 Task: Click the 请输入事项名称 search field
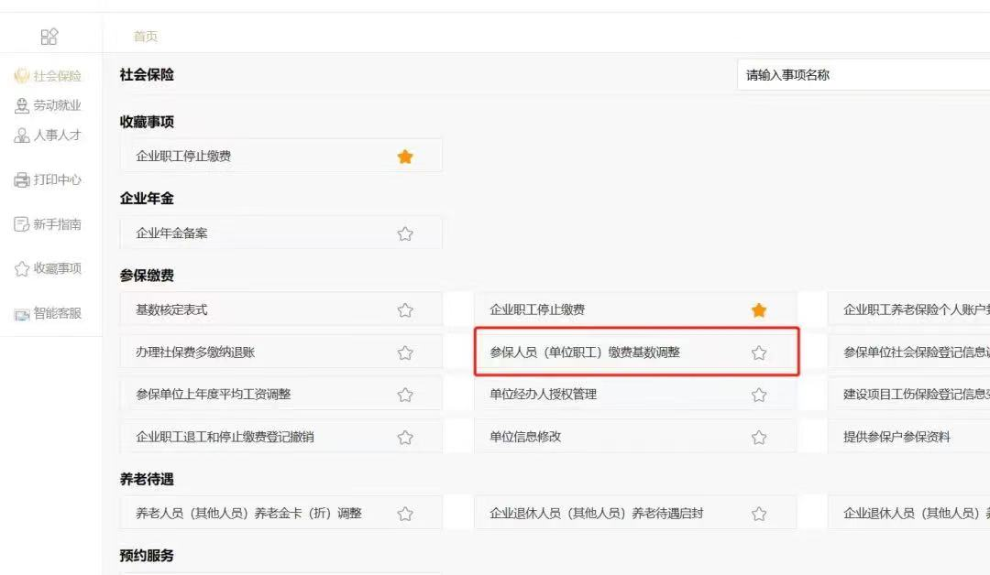862,75
